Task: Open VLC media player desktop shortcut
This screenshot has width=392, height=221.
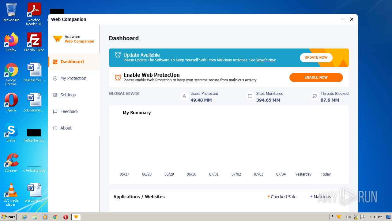Action: tap(11, 195)
